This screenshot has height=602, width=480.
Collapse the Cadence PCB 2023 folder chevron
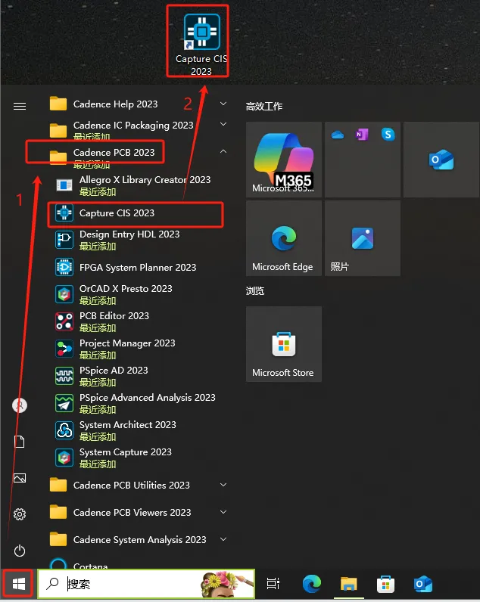coord(223,151)
